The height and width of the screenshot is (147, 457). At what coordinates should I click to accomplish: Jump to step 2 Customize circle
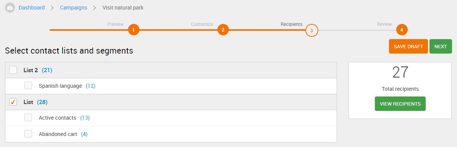point(223,30)
